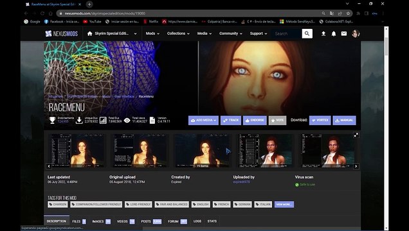Open the browser extensions puzzle icon

(358, 13)
